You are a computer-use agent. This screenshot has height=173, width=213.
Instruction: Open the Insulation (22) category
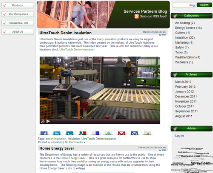click(185, 38)
